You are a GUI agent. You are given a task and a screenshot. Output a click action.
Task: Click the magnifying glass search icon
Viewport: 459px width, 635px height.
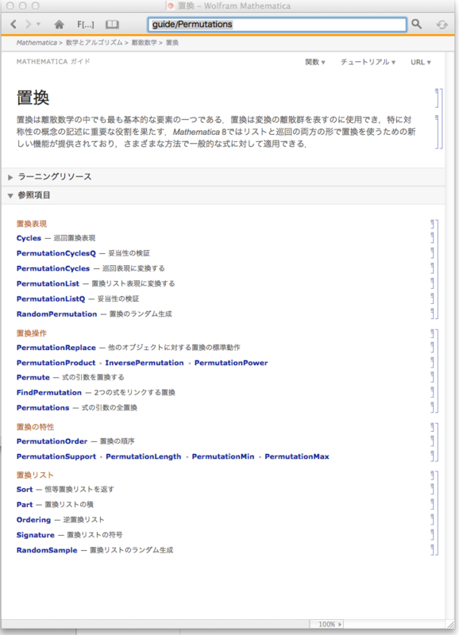[x=416, y=25]
